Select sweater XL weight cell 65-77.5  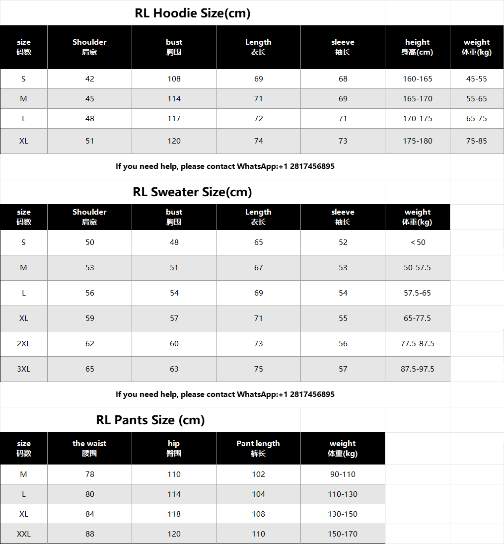(417, 318)
